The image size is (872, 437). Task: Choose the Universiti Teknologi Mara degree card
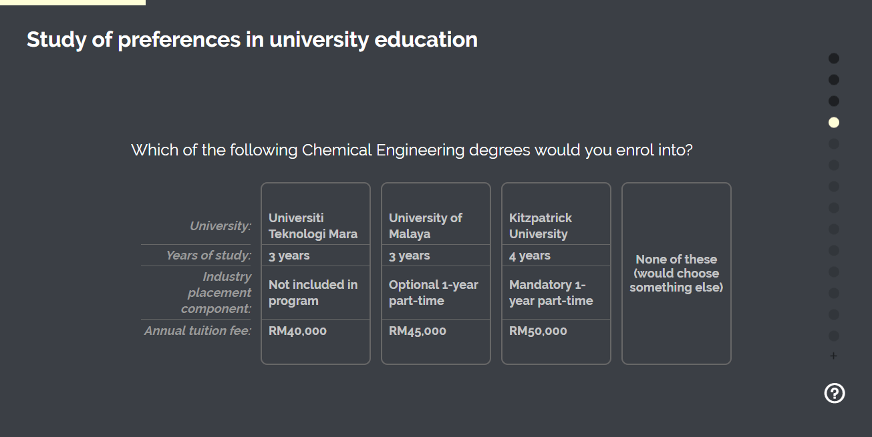coord(315,274)
